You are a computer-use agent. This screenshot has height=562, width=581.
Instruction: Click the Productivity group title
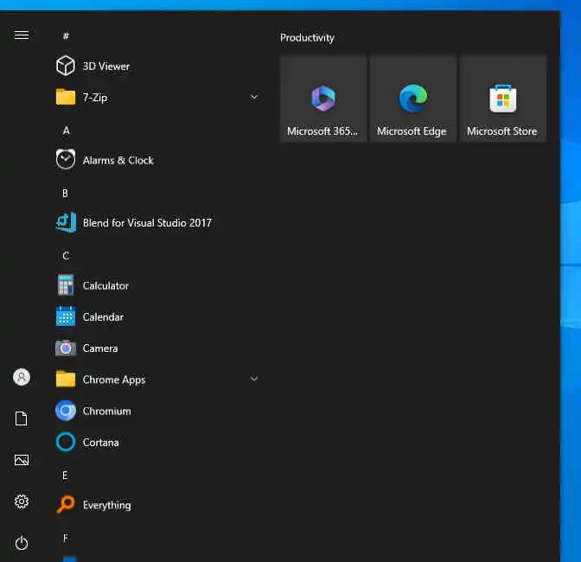307,38
